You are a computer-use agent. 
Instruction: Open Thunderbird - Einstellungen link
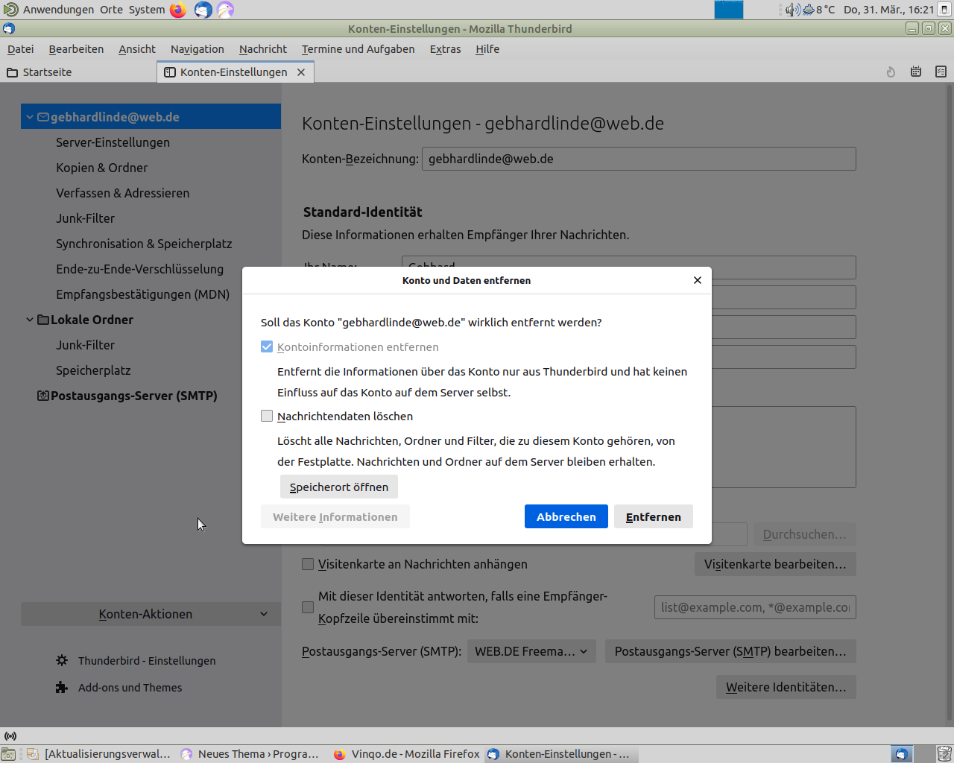pyautogui.click(x=147, y=660)
